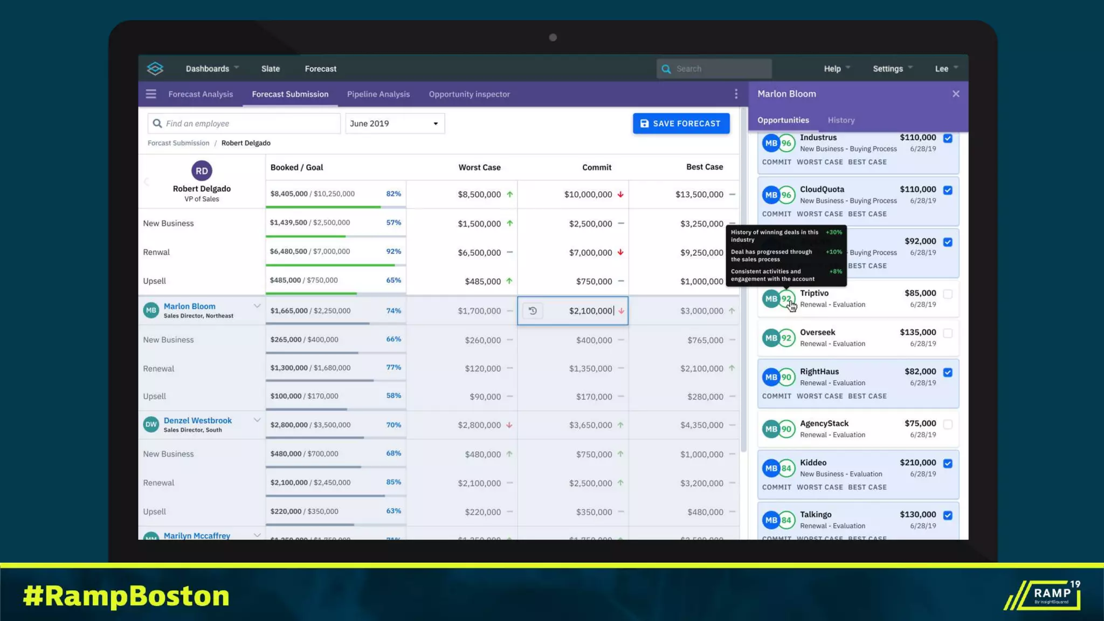1104x621 pixels.
Task: Open the June 2019 period dropdown
Action: [x=395, y=123]
